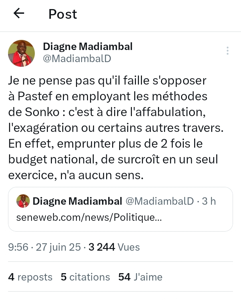Select the Post header title
The height and width of the screenshot is (301, 241).
pyautogui.click(x=63, y=14)
